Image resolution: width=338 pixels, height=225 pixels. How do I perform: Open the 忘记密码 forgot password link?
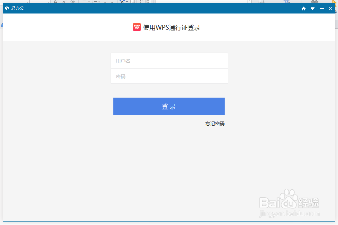click(214, 124)
